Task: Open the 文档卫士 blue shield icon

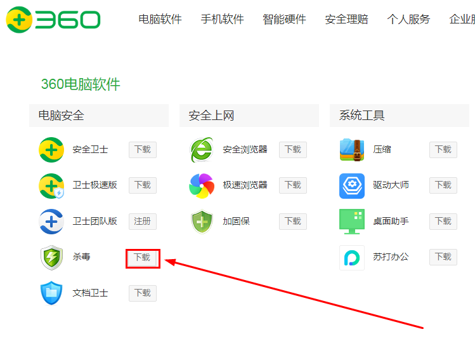Action: 51,293
